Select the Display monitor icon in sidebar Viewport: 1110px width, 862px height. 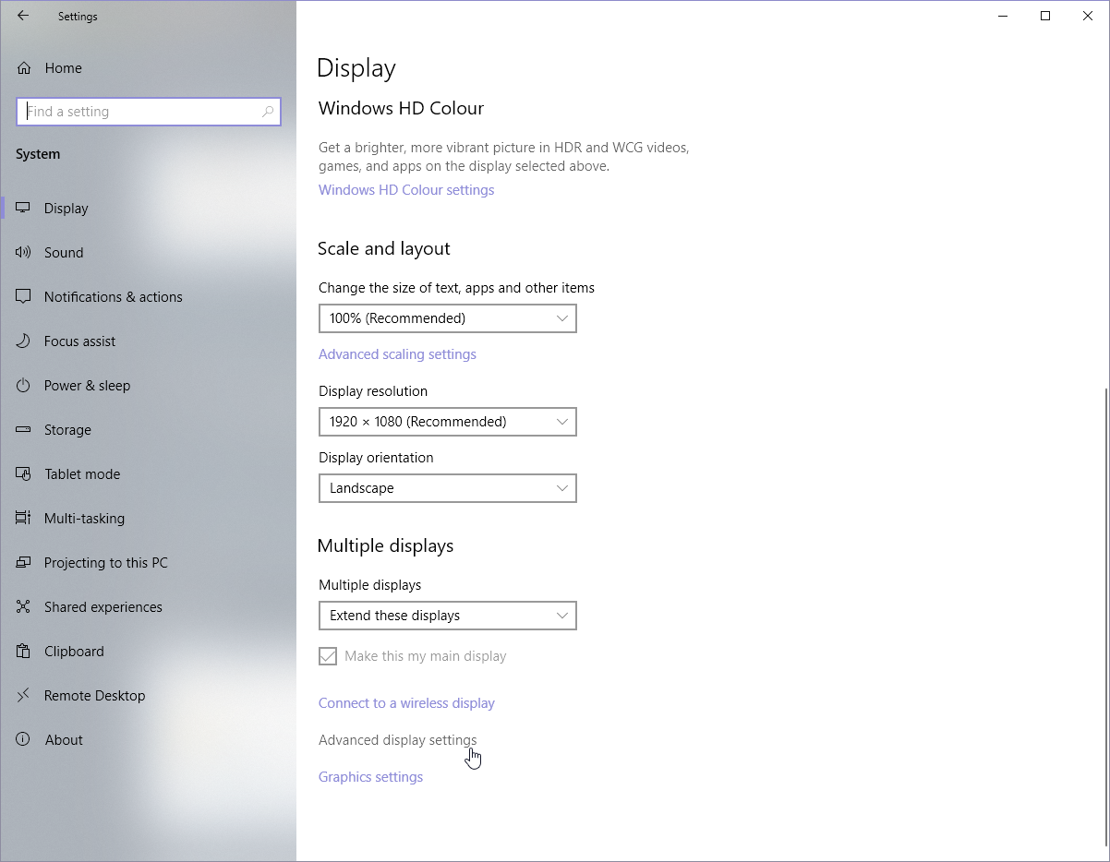coord(24,209)
